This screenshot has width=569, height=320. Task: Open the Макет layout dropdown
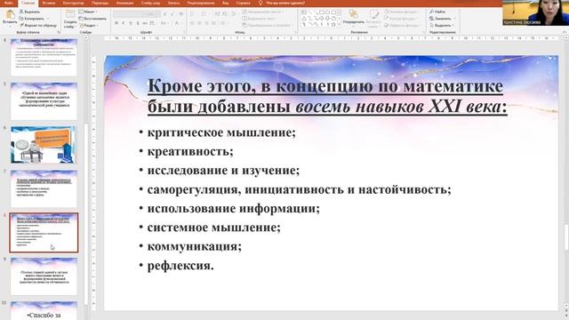pyautogui.click(x=88, y=12)
